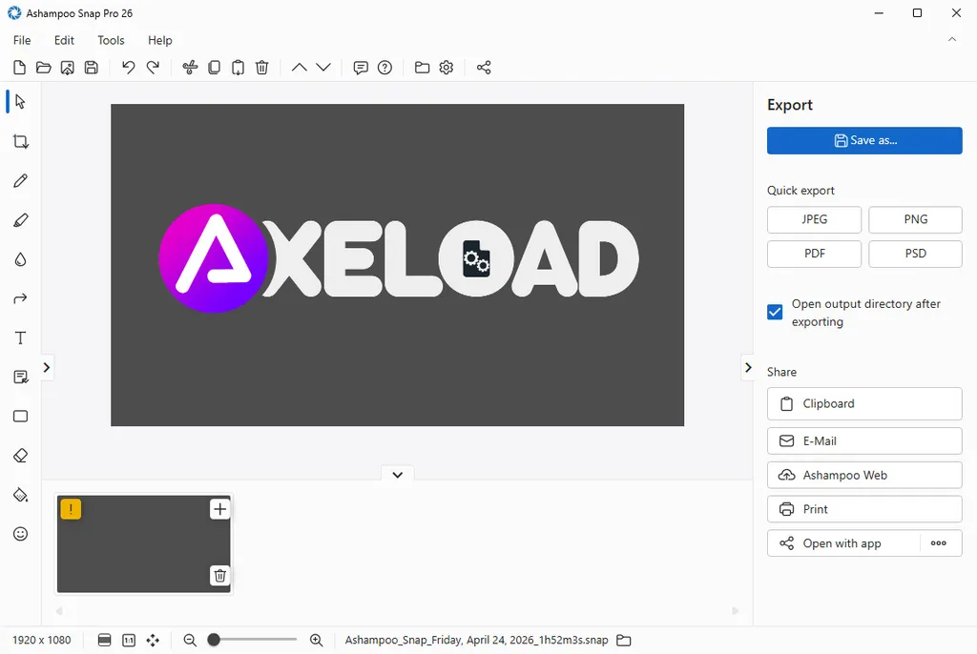Create a new file from the toolbar
The height and width of the screenshot is (654, 977).
19,68
